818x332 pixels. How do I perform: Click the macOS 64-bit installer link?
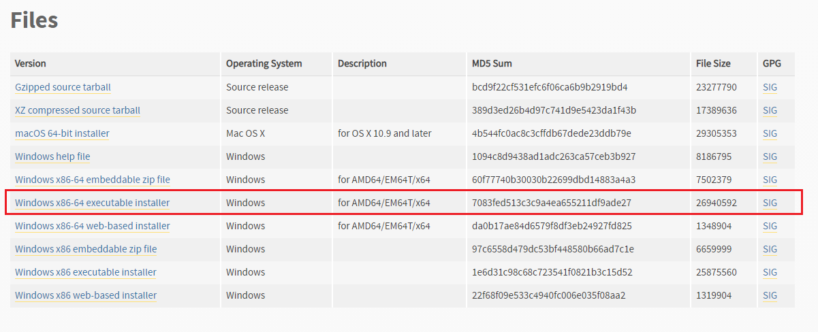(62, 133)
